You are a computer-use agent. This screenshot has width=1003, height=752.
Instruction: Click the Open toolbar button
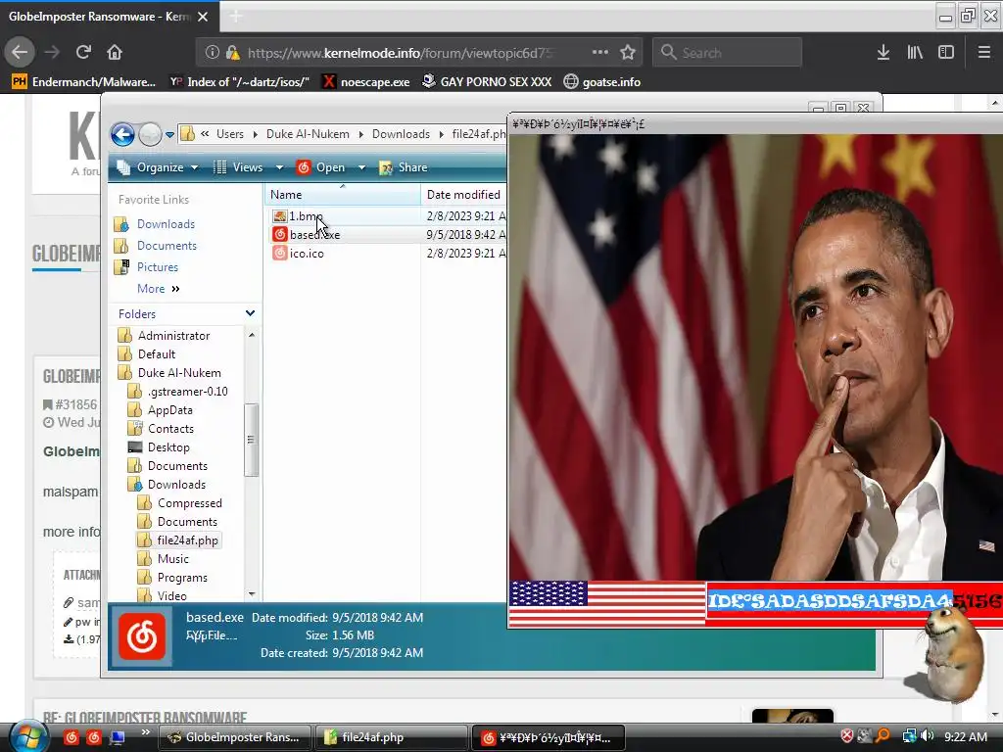click(x=321, y=167)
